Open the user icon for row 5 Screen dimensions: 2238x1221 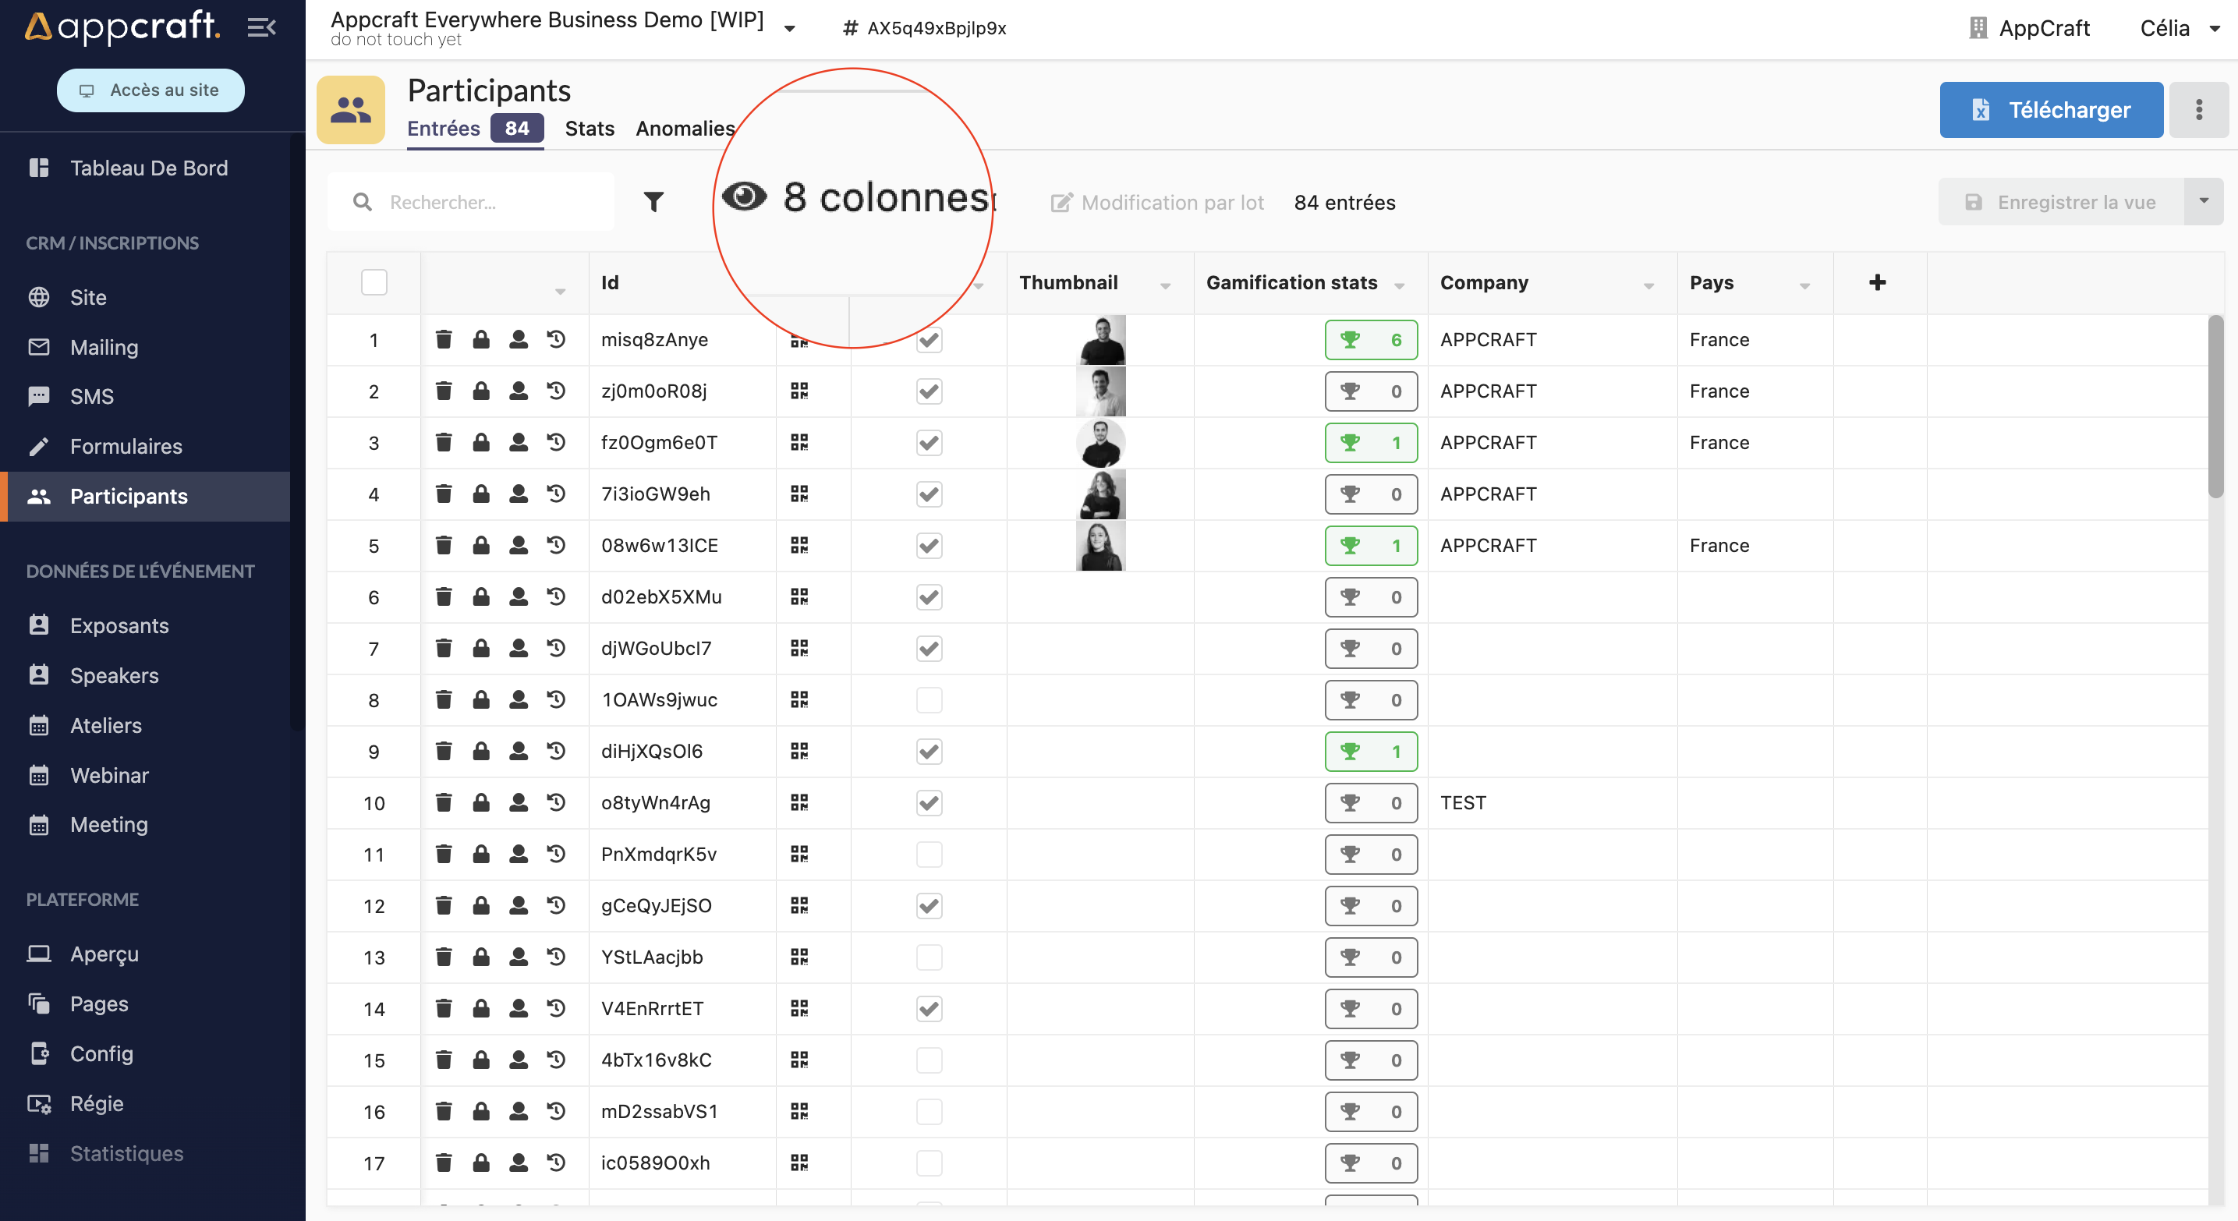(518, 545)
